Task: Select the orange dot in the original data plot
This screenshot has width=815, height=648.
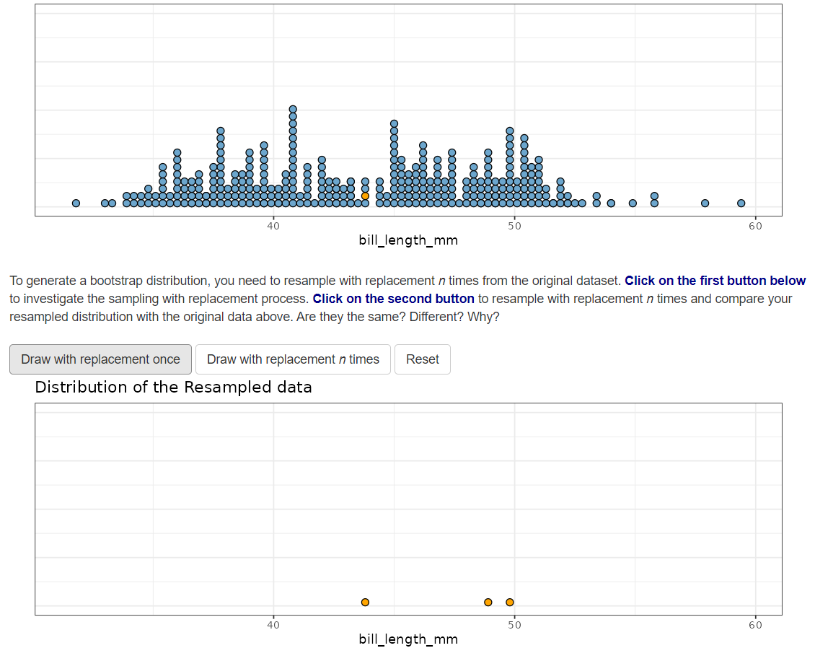Action: pos(365,196)
